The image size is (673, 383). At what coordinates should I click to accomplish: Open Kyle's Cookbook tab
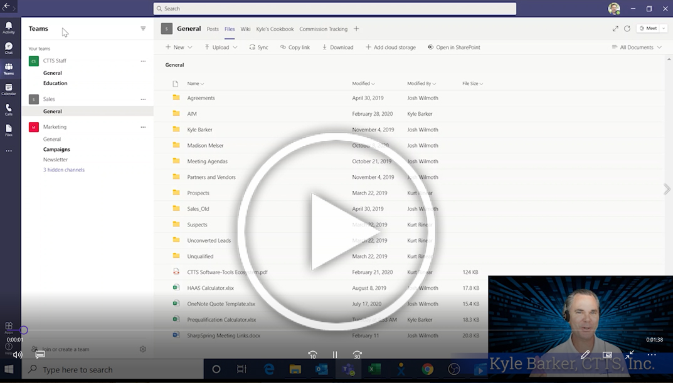275,29
